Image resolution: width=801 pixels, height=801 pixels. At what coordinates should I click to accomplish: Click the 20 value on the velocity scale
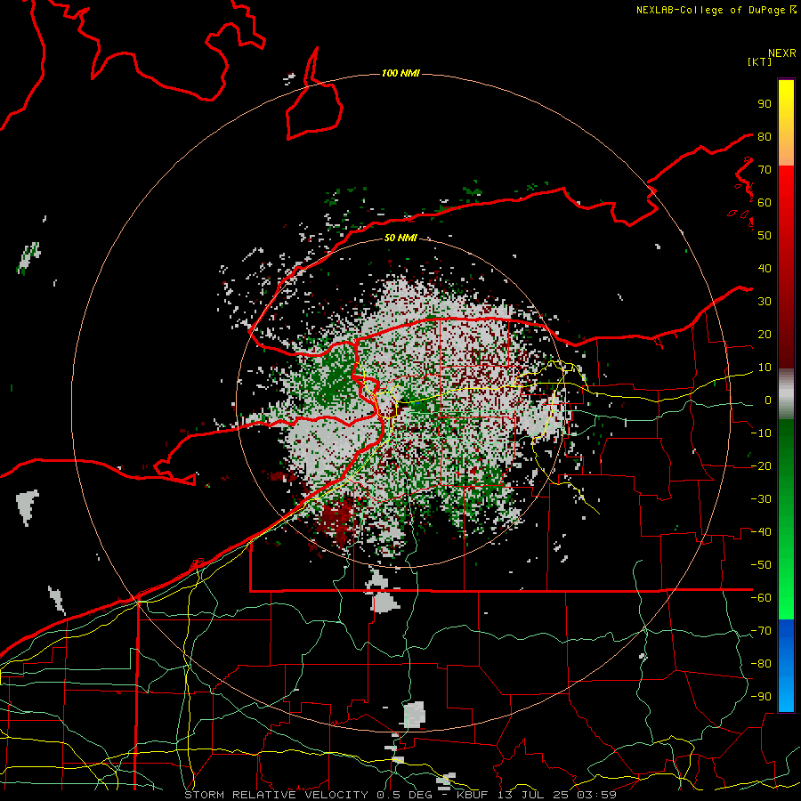point(765,334)
